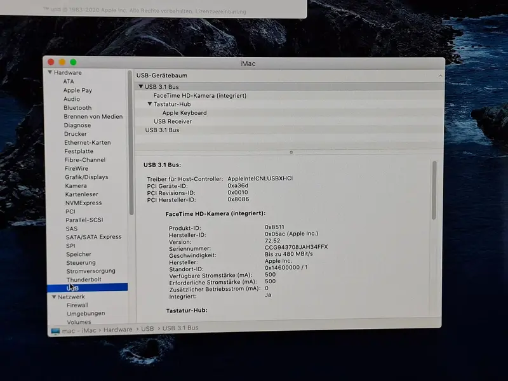Select Festplatte in the sidebar
Screen dimensions: 508x381
point(79,151)
